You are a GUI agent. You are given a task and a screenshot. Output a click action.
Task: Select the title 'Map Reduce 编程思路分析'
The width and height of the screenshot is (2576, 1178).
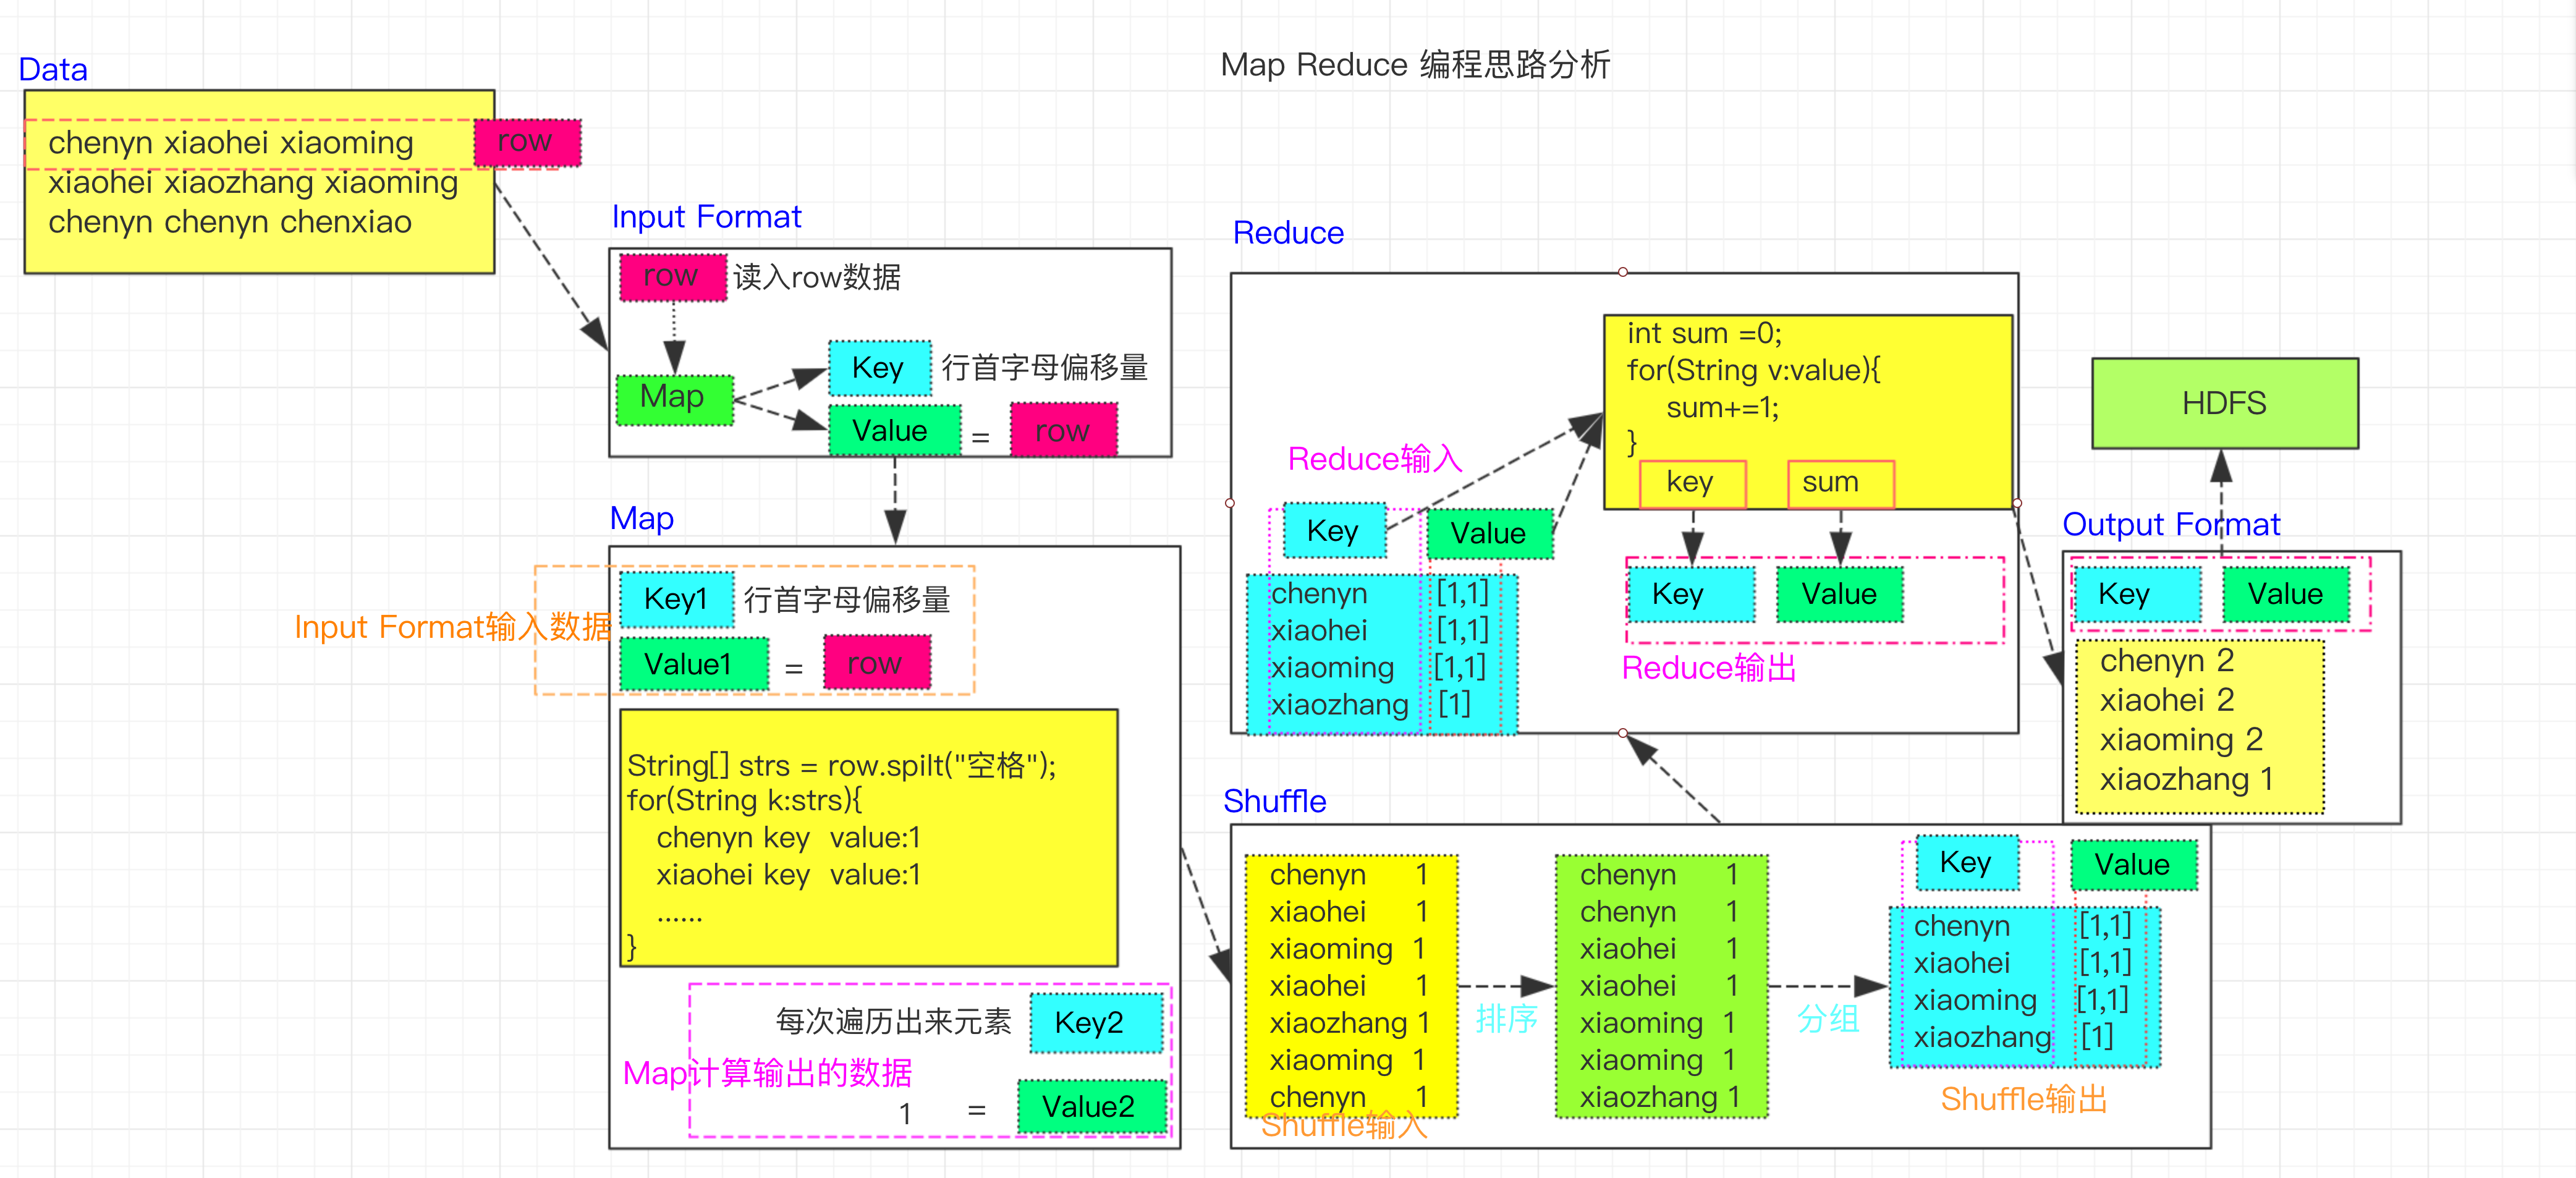1415,65
